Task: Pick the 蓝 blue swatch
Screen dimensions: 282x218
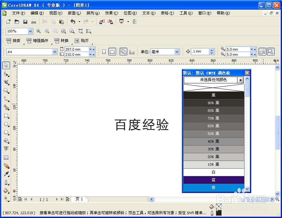Action: tap(214, 180)
